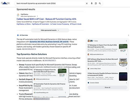This screenshot has width=130, height=102.
Task: Click the dark Consero Global article thumbnail
Action: 123,77
